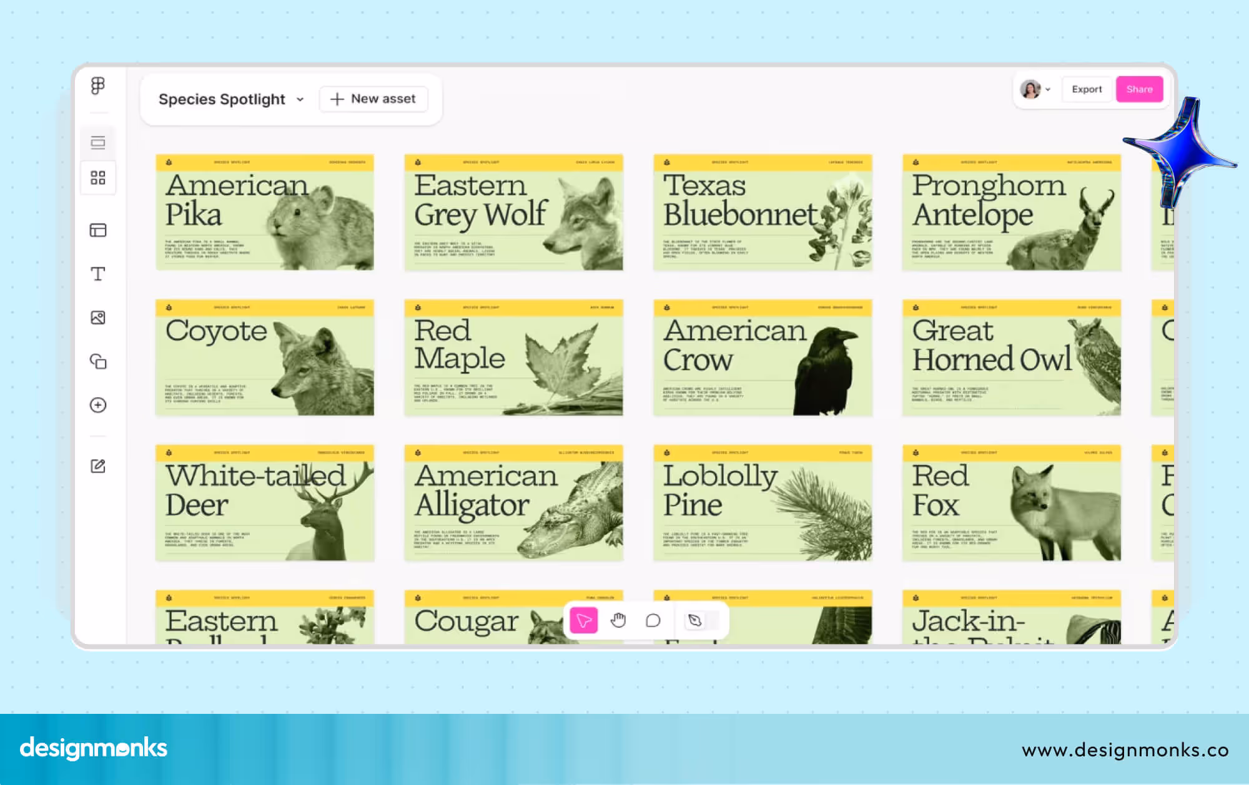Click the Export button
Screen dimensions: 1249x785
[x=1087, y=89]
